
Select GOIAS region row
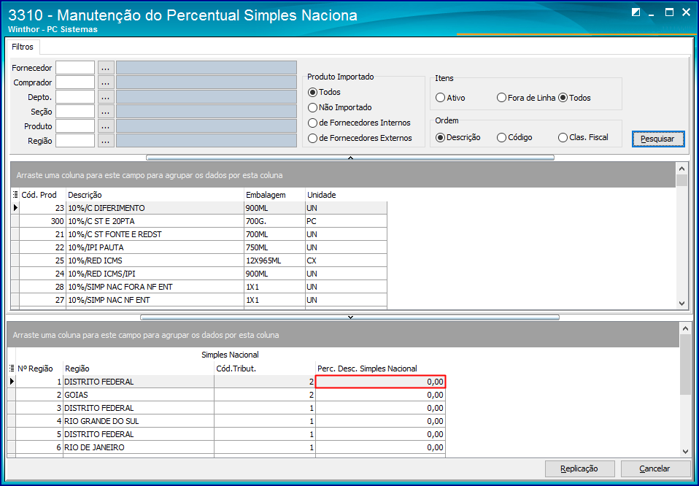(226, 395)
